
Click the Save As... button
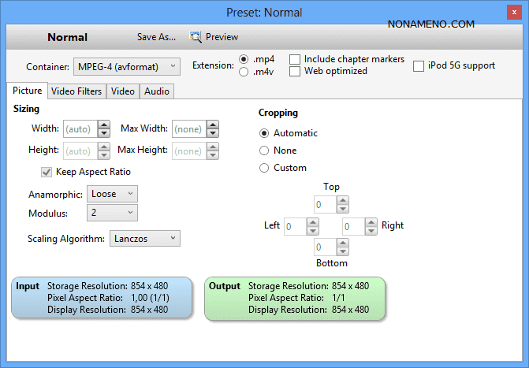(x=157, y=37)
